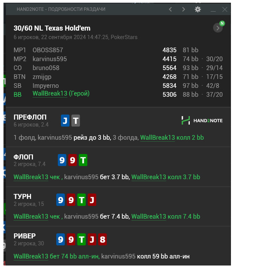Click the ФЛОП street heading
Image resolution: width=267 pixels, height=274 pixels.
[x=23, y=157]
